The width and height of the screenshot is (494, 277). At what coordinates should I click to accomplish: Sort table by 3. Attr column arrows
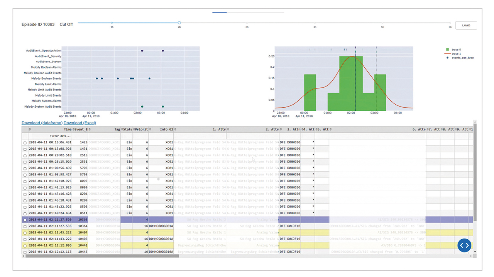click(281, 130)
